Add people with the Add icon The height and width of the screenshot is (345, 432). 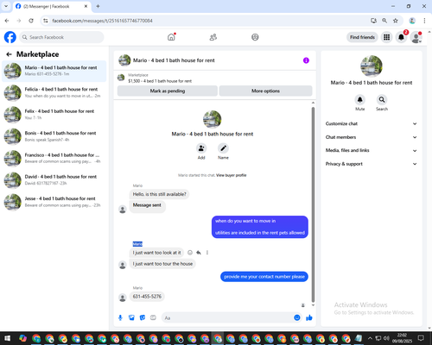pos(201,148)
